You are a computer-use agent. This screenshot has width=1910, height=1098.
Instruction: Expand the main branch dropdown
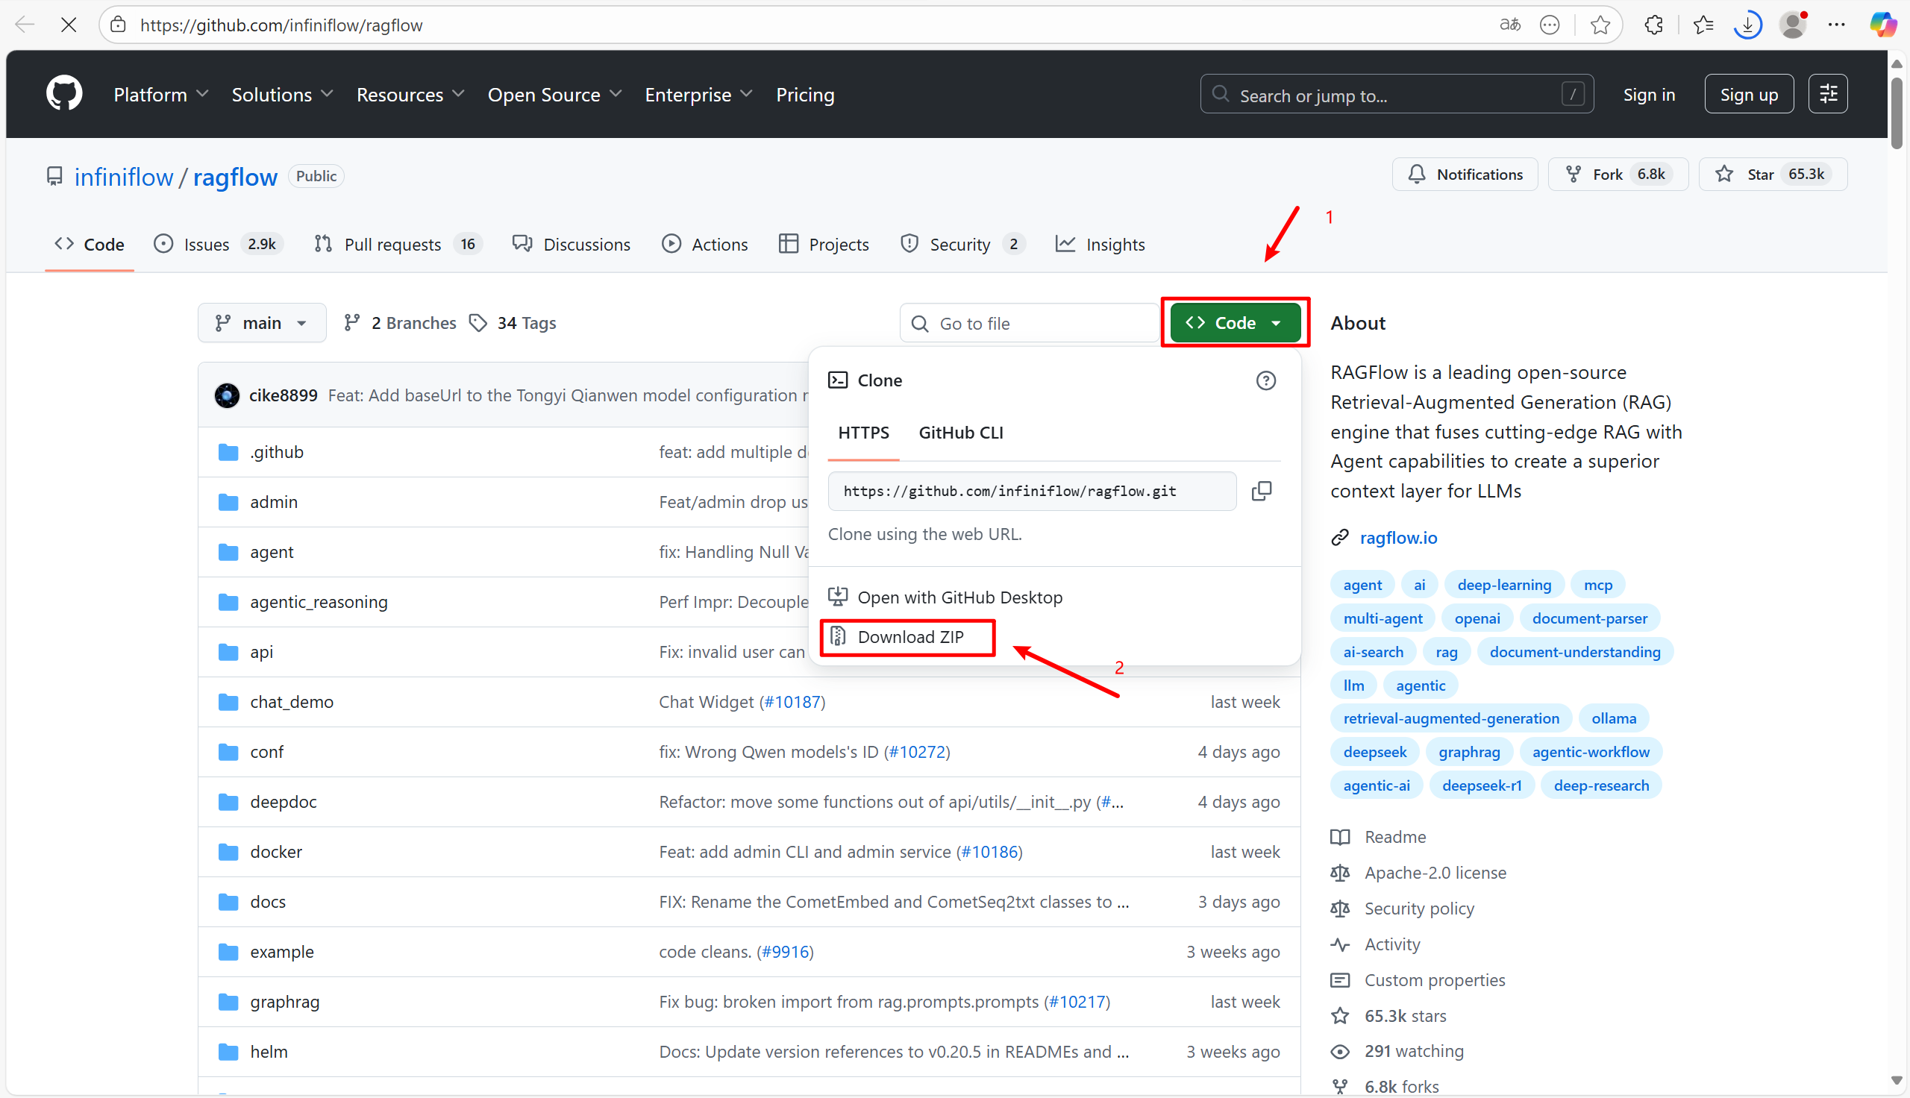[x=261, y=323]
